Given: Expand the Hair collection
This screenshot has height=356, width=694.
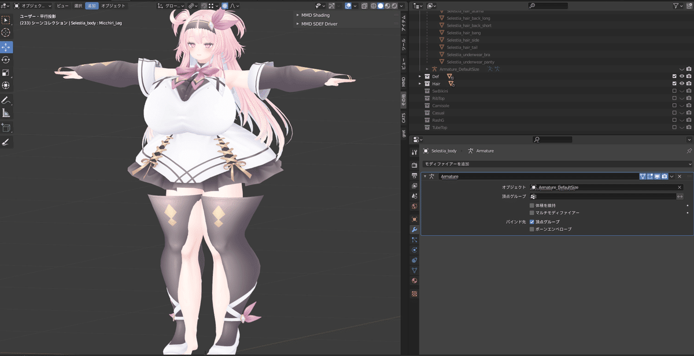Looking at the screenshot, I should coord(420,84).
